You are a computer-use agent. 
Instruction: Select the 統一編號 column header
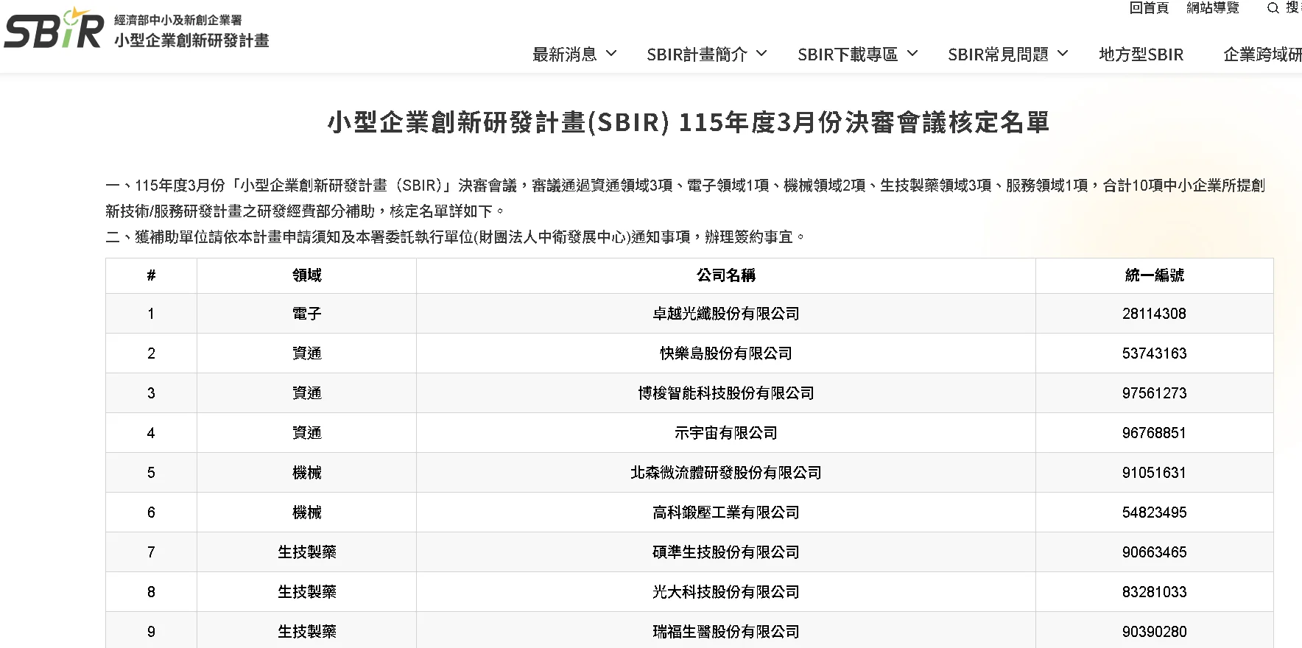pos(1154,275)
